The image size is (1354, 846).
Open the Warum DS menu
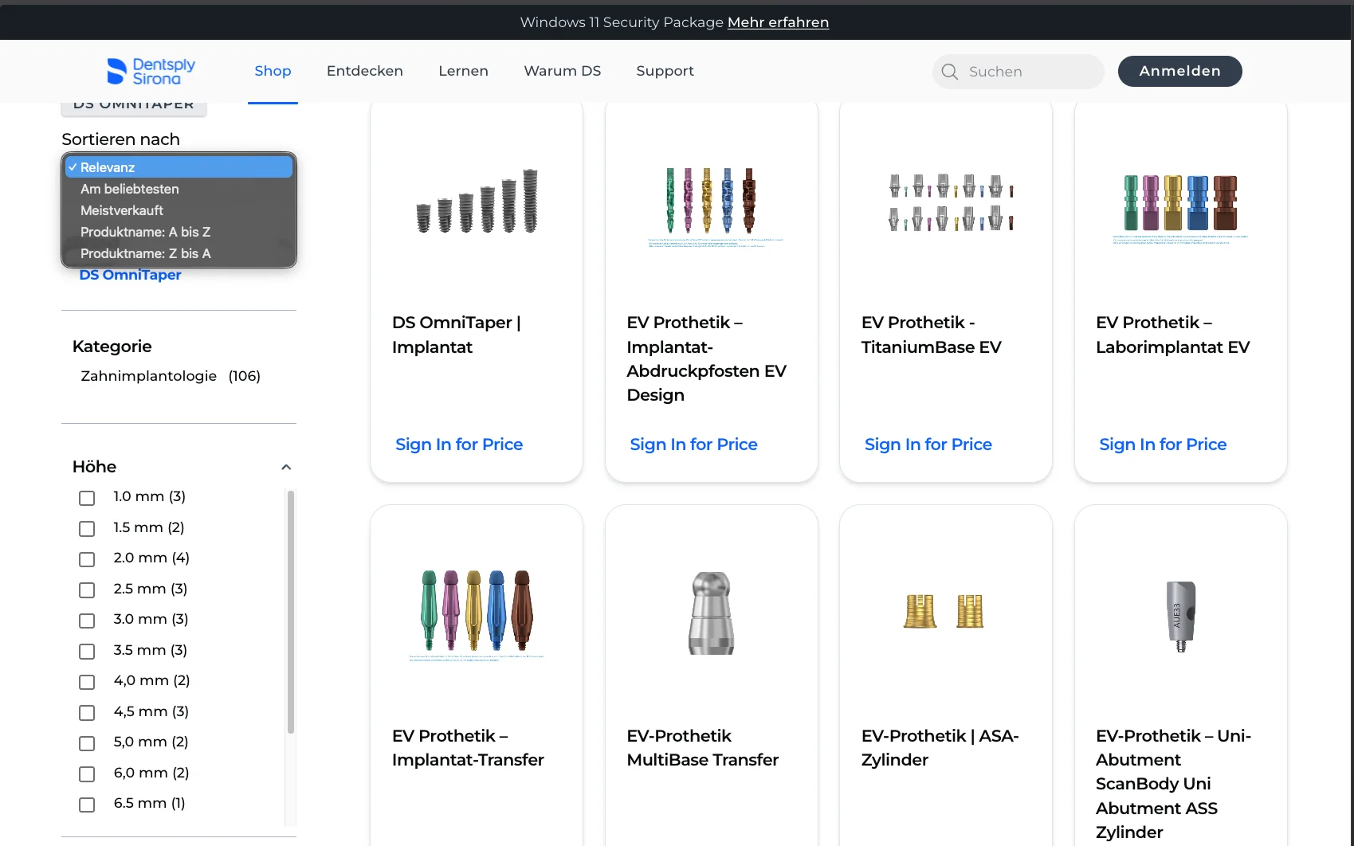pos(563,71)
